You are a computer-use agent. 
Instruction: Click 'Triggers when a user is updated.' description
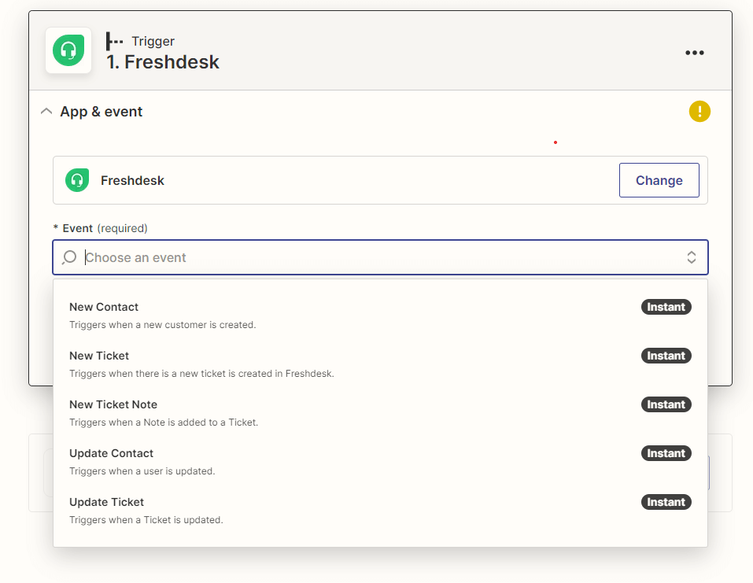(x=142, y=471)
